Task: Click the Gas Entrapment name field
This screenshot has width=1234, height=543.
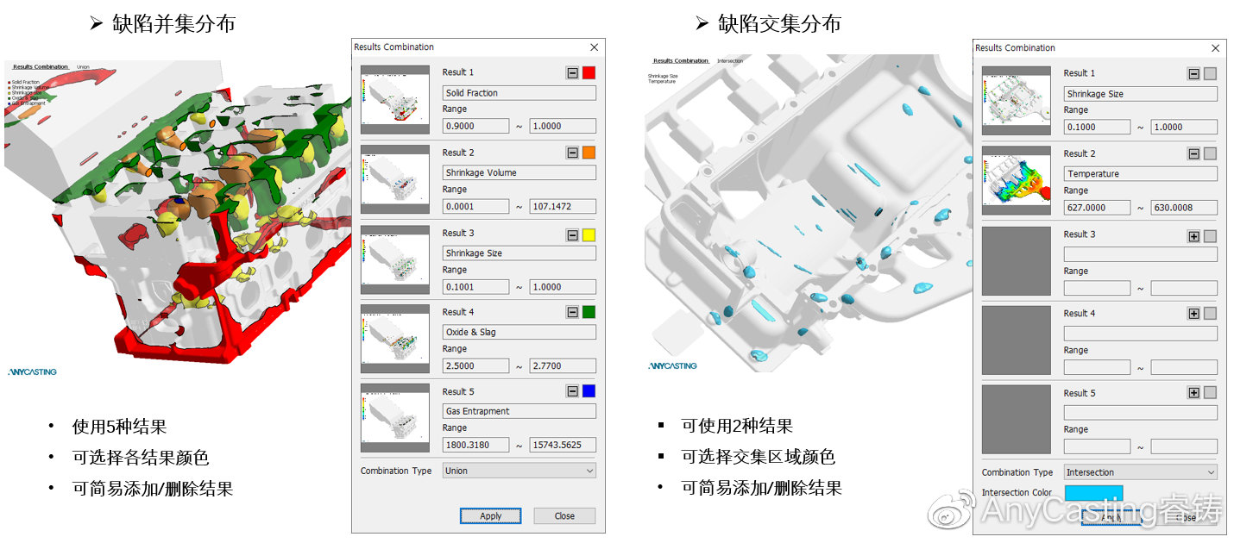Action: point(519,411)
